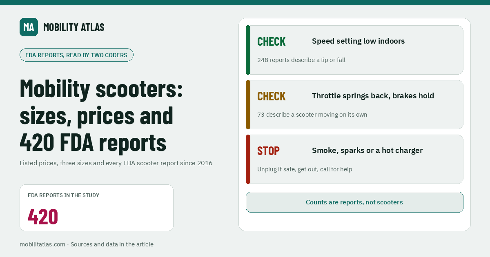Click the red STOP label
This screenshot has width=490, height=257.
pyautogui.click(x=268, y=151)
